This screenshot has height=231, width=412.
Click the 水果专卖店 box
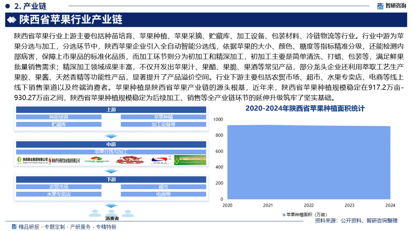pyautogui.click(x=59, y=194)
